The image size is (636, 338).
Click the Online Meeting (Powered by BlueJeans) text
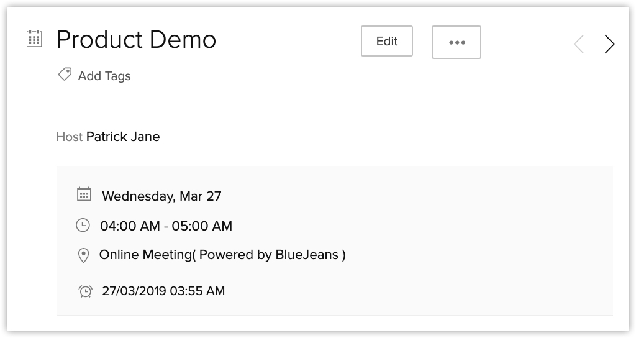pos(222,255)
